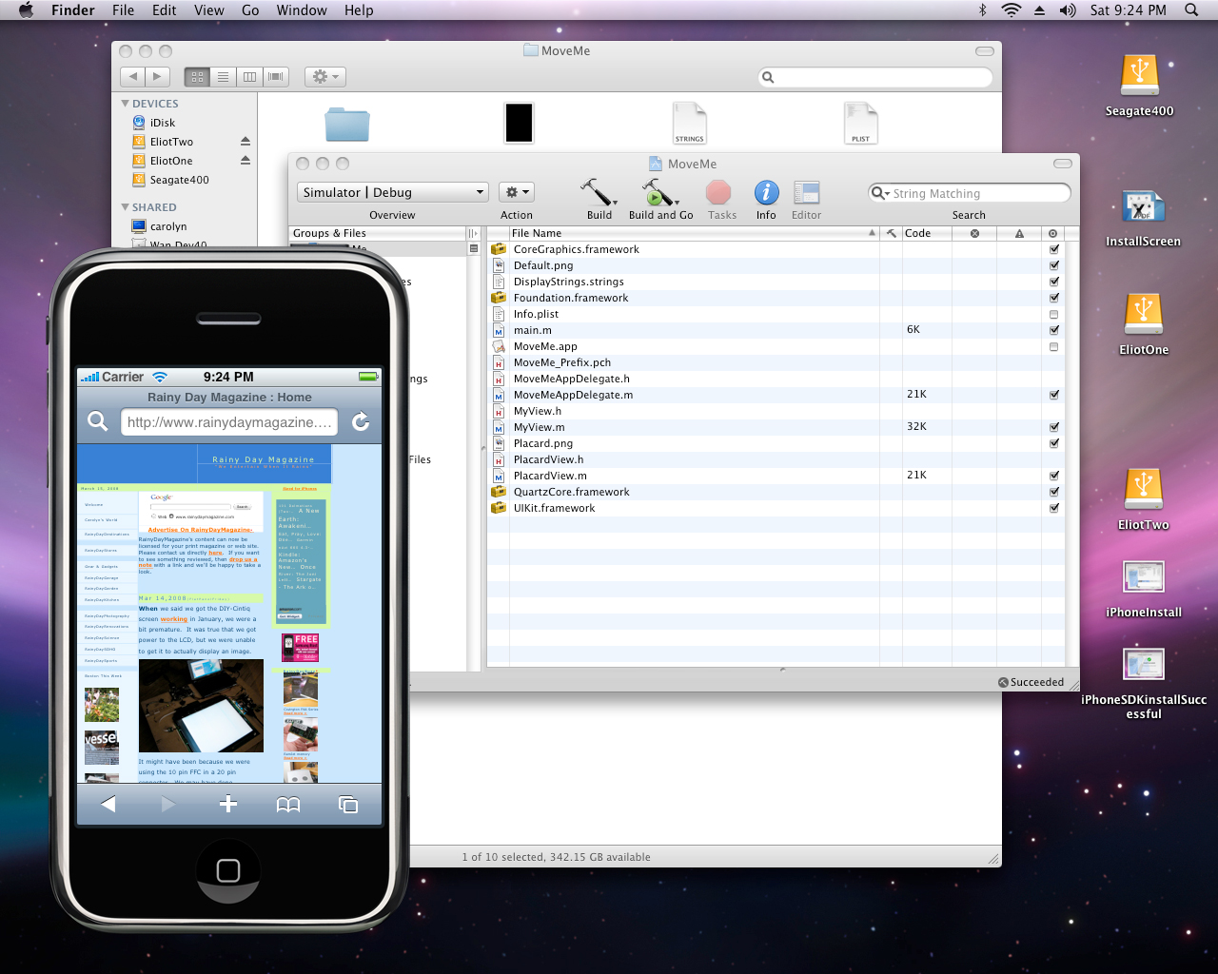Click Succeeded build status in Xcode

pyautogui.click(x=1031, y=682)
